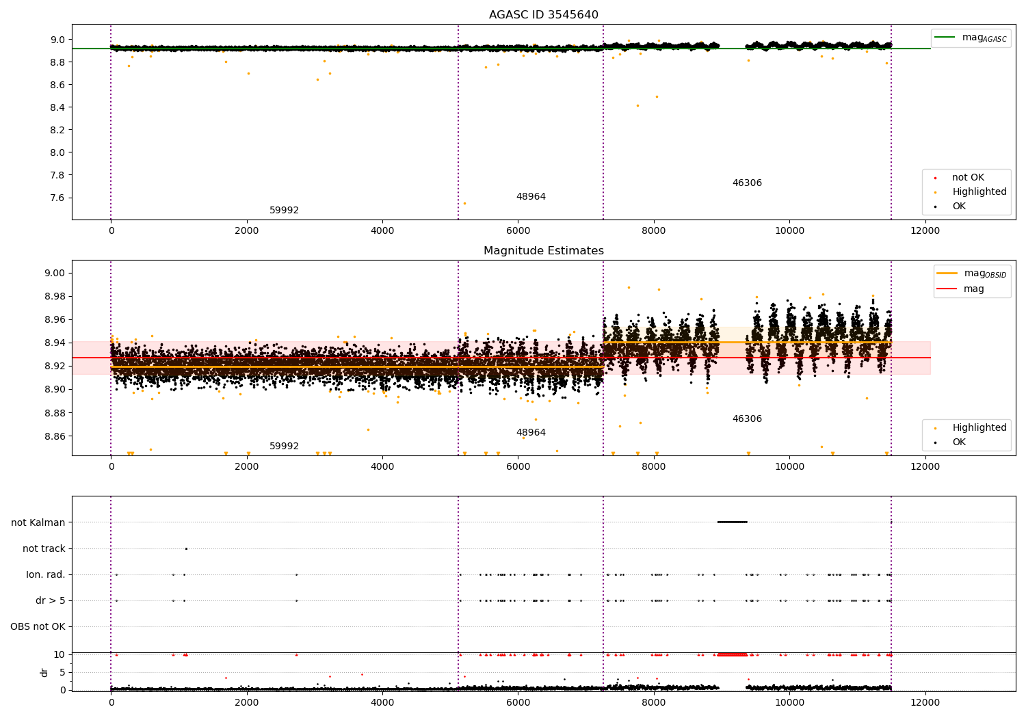Click the 'not Kalman' flagged segment near 9000

click(x=732, y=522)
